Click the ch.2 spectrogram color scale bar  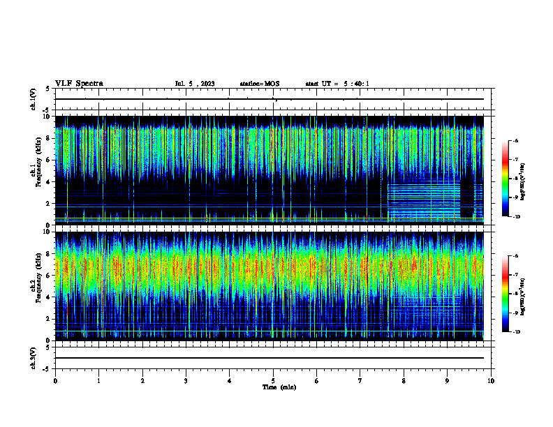[x=506, y=294]
